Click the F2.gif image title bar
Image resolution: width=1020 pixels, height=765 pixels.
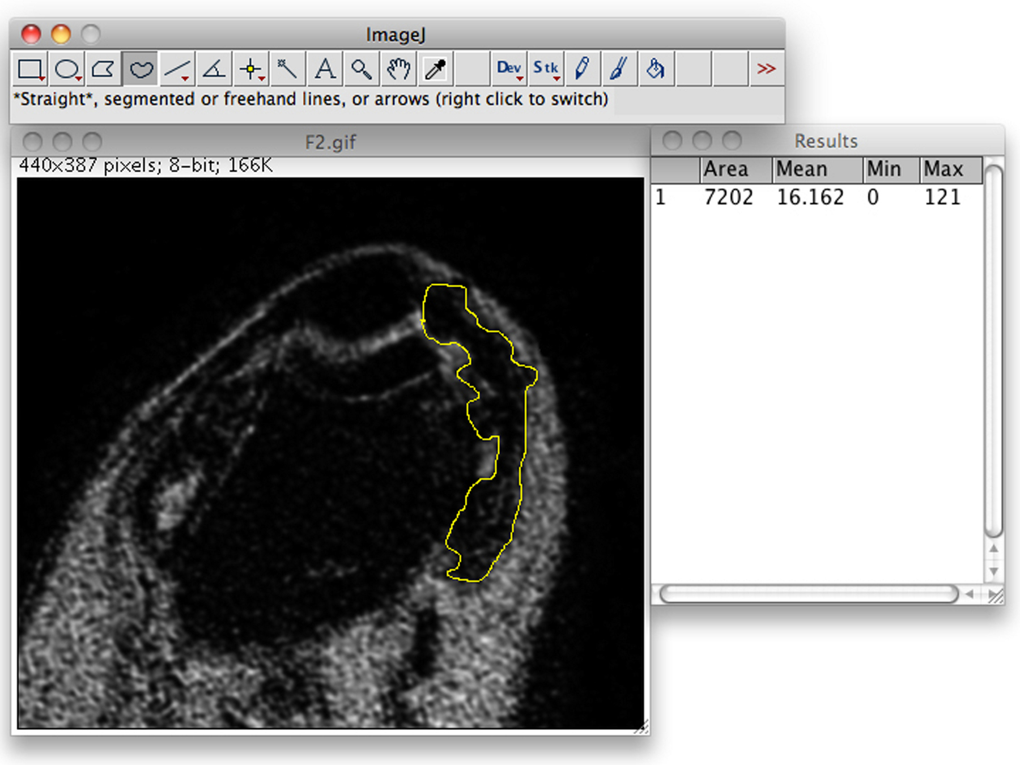tap(330, 142)
